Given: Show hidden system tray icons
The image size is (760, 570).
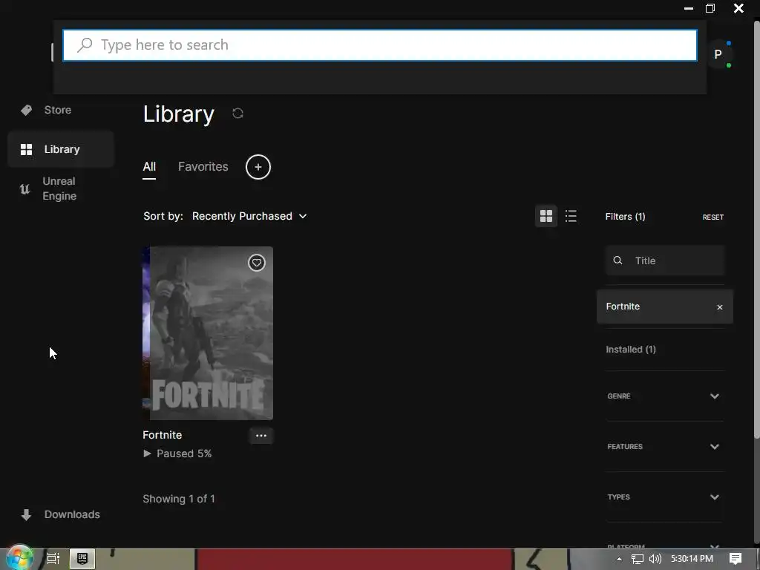Looking at the screenshot, I should click(x=619, y=559).
